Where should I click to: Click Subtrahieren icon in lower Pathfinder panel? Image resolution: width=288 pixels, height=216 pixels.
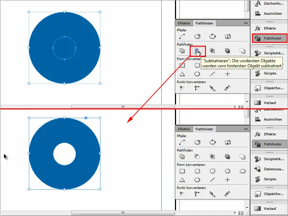click(x=197, y=157)
